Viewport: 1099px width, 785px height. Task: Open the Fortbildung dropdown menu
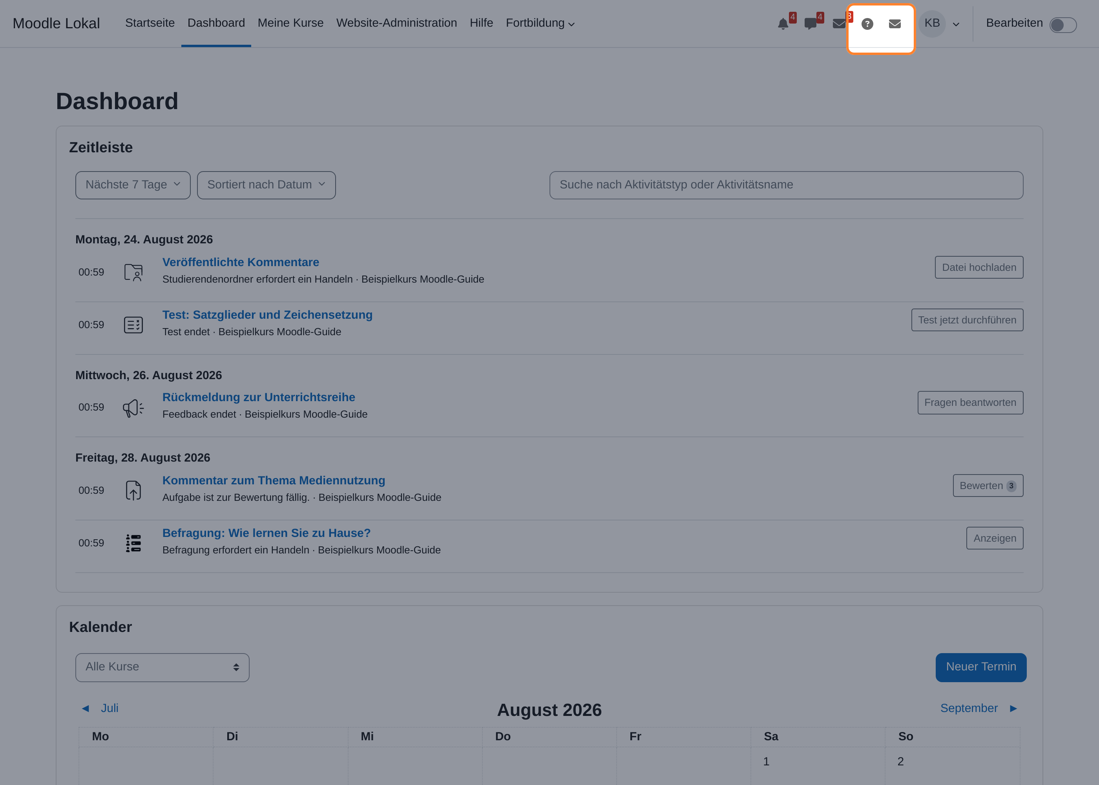click(x=540, y=23)
